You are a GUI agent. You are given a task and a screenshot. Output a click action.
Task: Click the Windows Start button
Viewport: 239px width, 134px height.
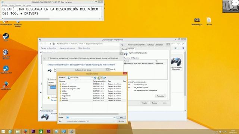coord(3,131)
